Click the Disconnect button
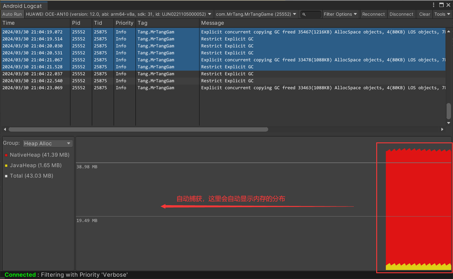This screenshot has height=279, width=453. [401, 14]
